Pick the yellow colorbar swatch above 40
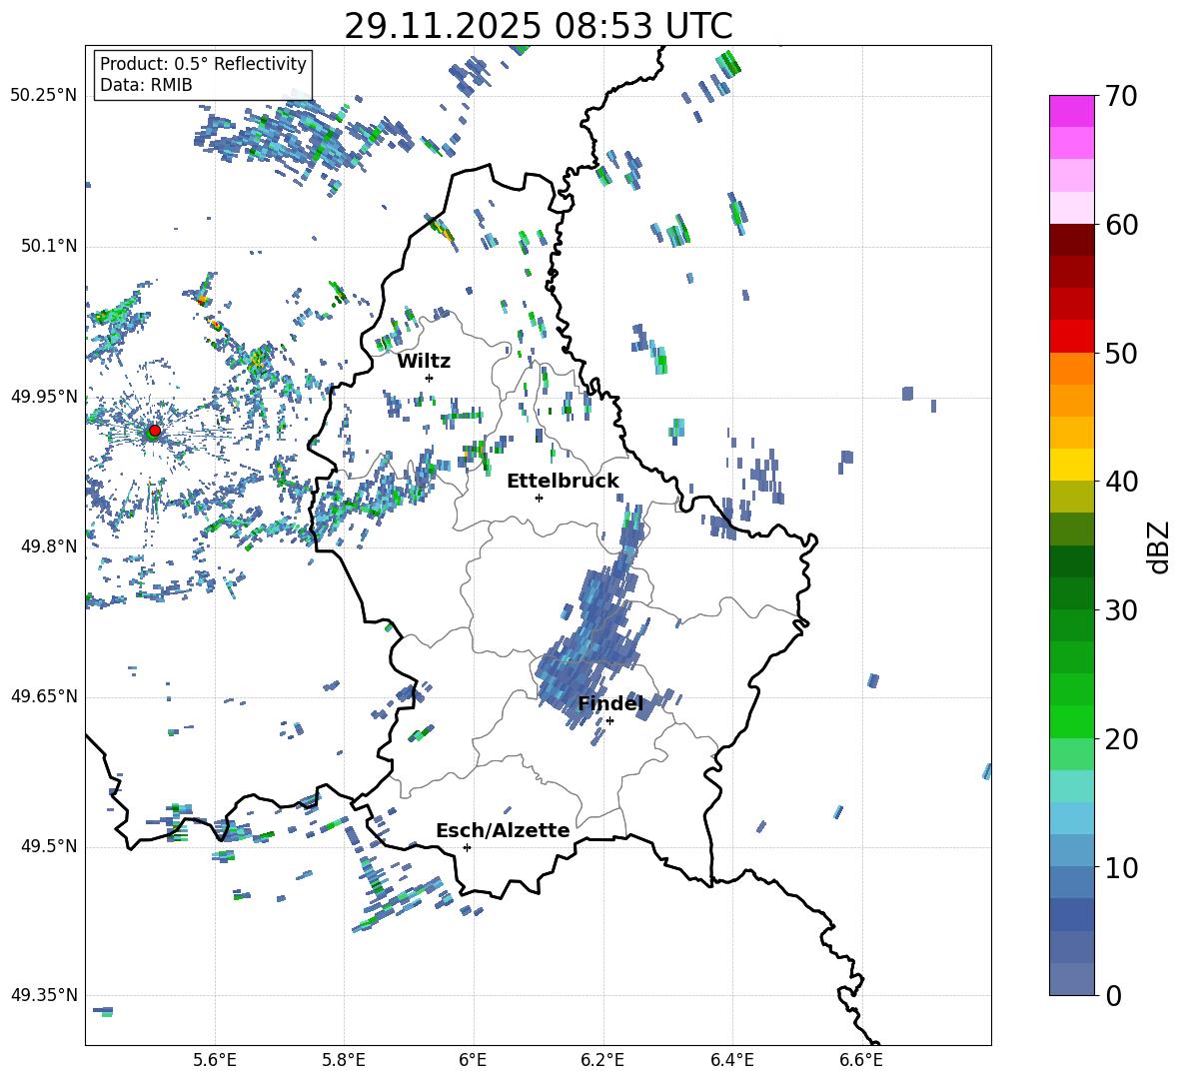The image size is (1183, 1080). pos(1071,465)
